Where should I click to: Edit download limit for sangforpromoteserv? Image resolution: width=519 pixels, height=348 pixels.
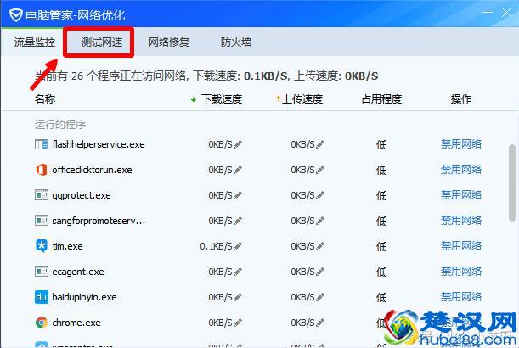[x=238, y=221]
